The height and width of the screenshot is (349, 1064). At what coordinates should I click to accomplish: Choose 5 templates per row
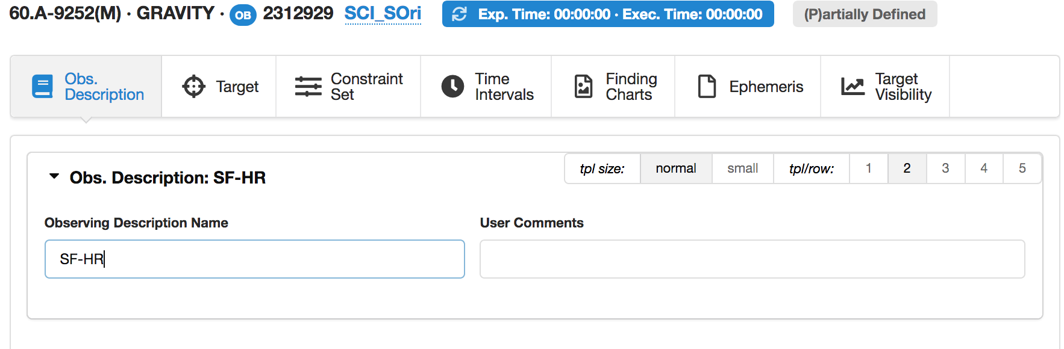(1022, 168)
